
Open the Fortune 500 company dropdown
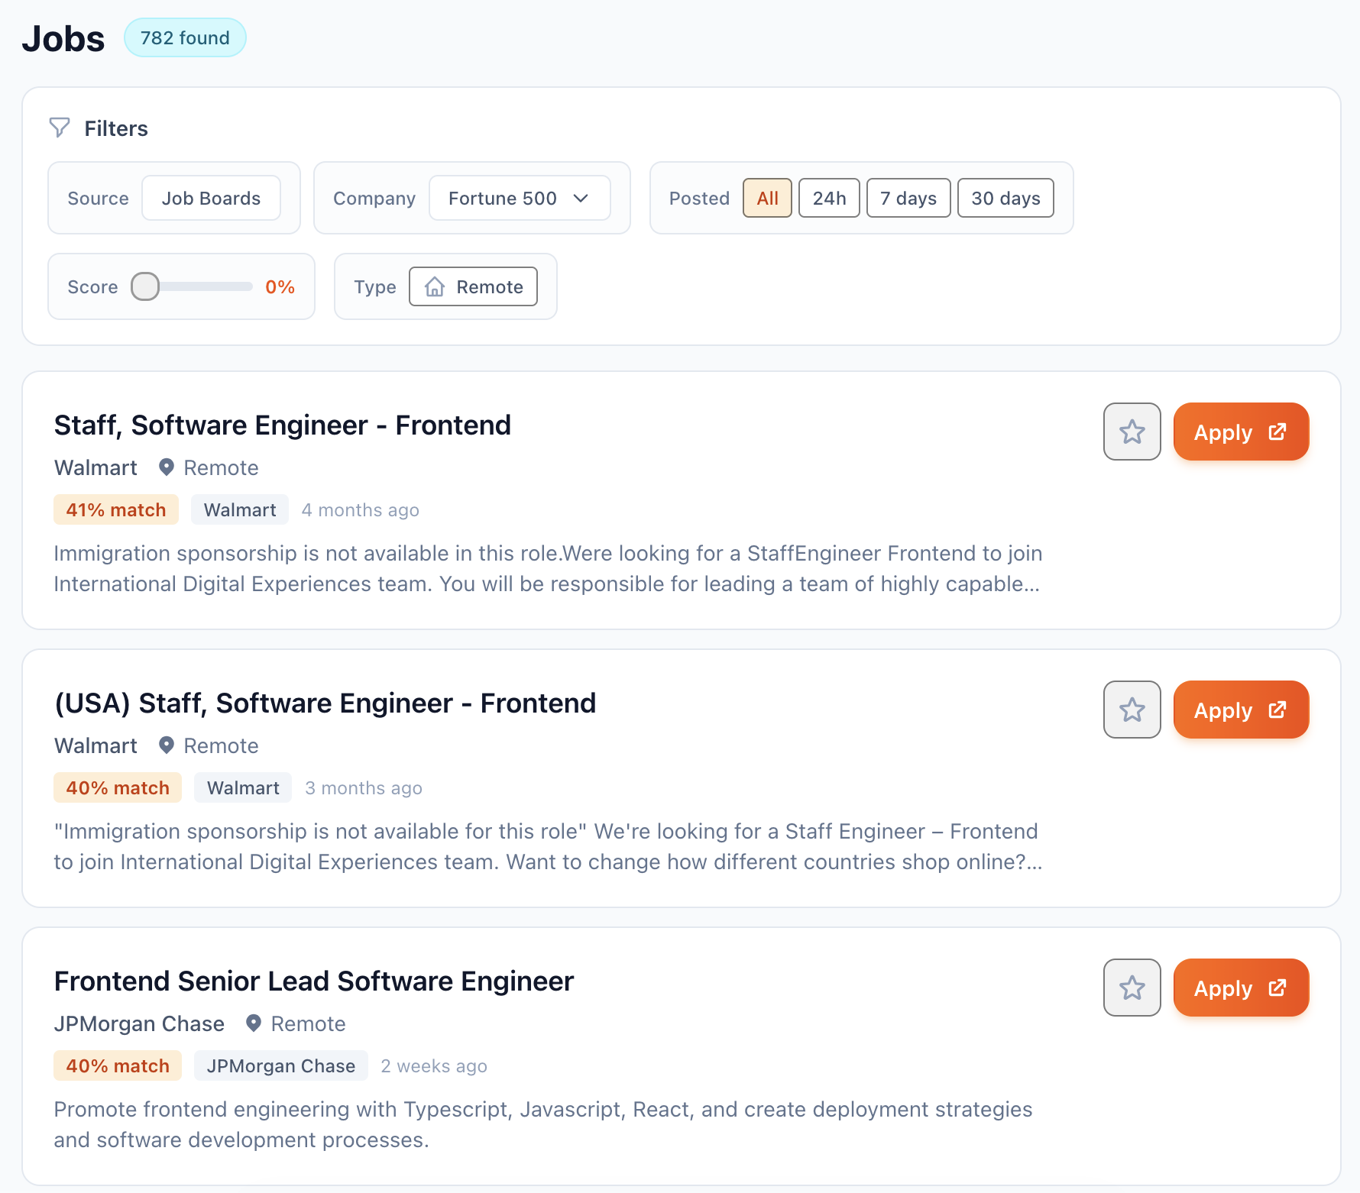tap(520, 198)
